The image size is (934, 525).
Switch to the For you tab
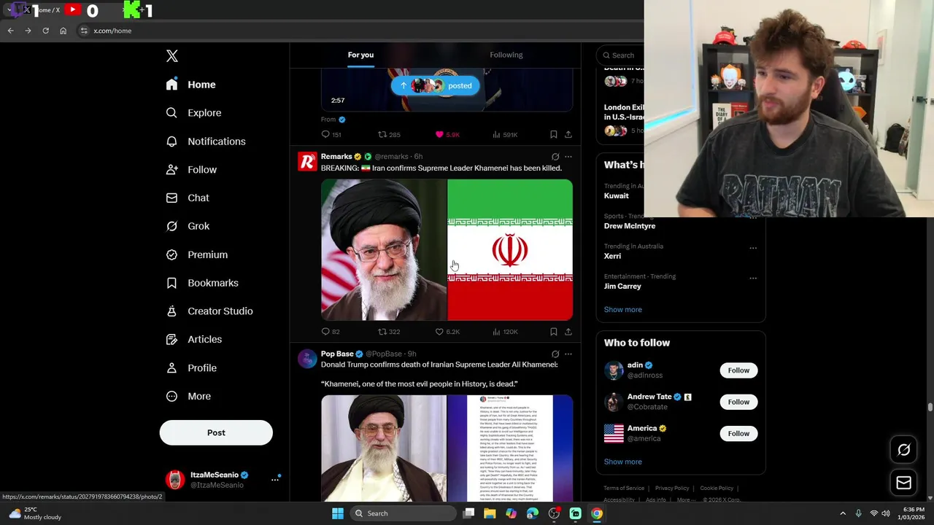360,55
